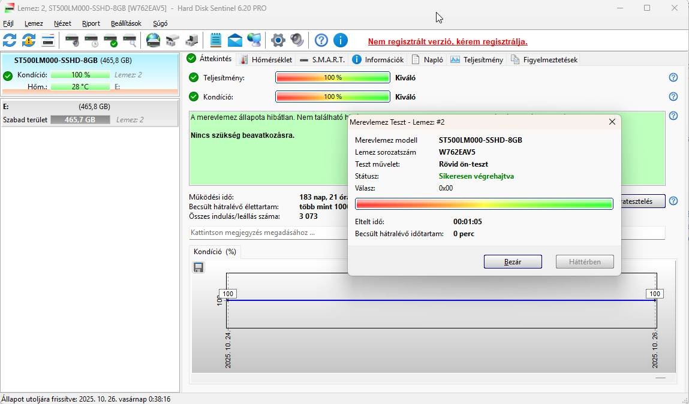This screenshot has height=404, width=689.
Task: Click the question mark help toolbar icon
Action: click(321, 40)
